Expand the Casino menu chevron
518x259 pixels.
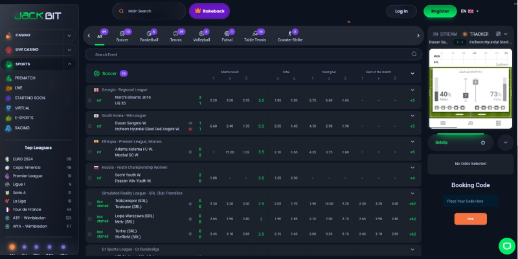pos(69,35)
